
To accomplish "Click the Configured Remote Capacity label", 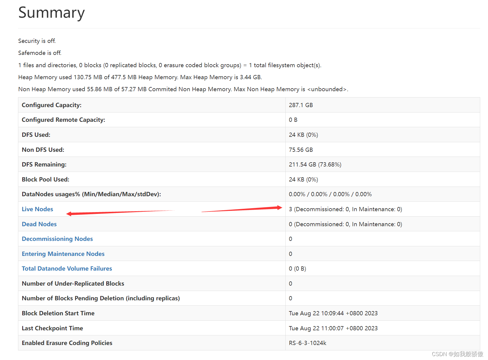I will pos(64,120).
